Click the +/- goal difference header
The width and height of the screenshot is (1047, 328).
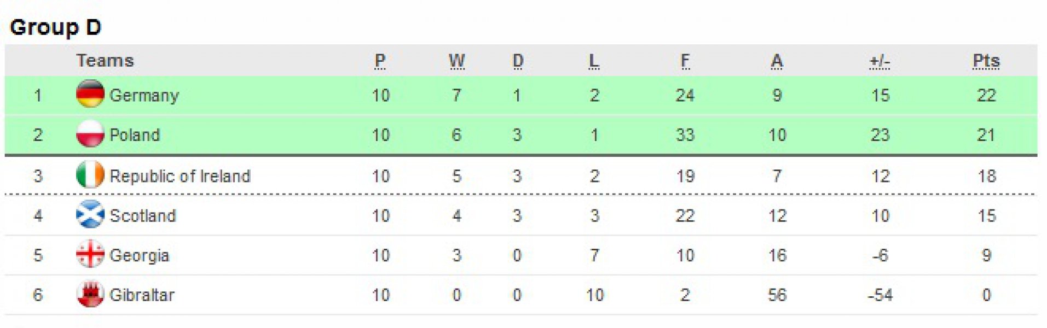tap(880, 61)
